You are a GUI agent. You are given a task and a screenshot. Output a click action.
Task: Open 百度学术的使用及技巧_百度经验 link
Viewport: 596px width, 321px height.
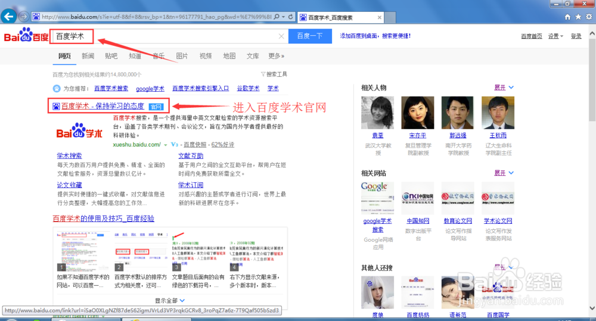pos(103,219)
